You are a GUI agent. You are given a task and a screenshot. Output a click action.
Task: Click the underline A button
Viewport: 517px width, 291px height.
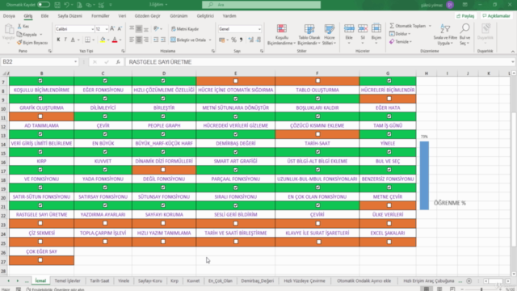[73, 40]
